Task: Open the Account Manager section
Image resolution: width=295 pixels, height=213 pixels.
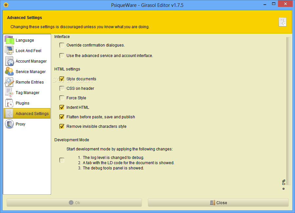Action: 27,61
